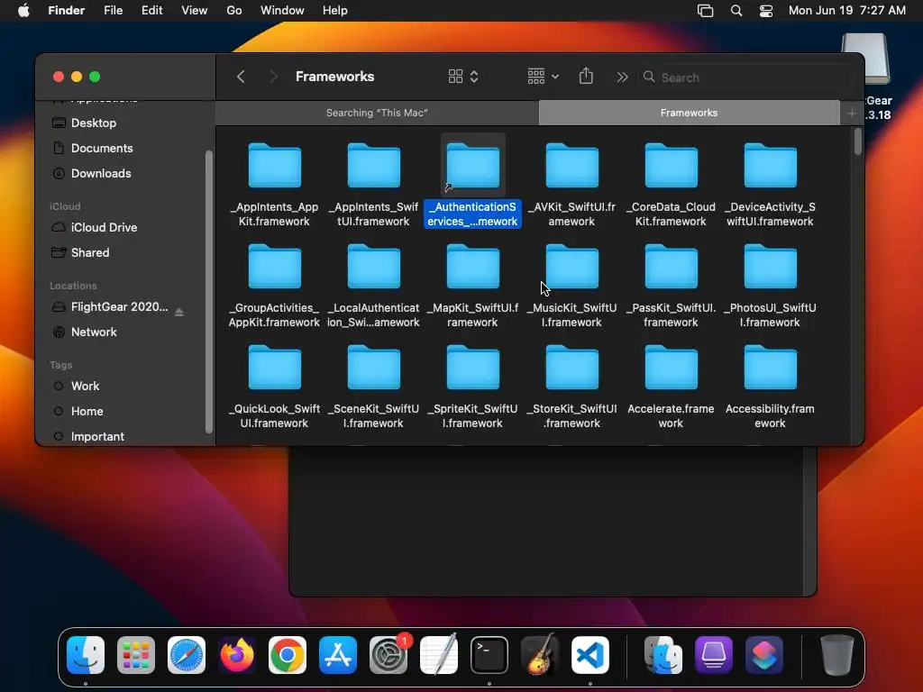Open the icon view switcher in toolbar
This screenshot has width=923, height=692.
[462, 77]
